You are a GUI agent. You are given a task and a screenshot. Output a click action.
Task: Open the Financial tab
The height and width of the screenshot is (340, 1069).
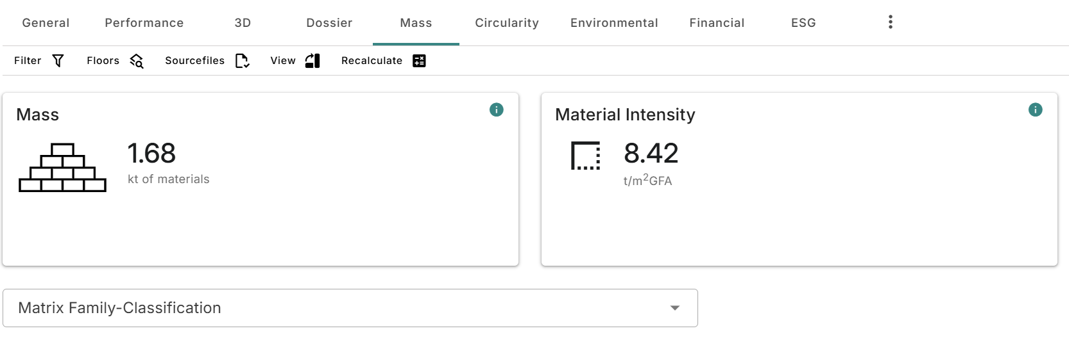pos(717,23)
